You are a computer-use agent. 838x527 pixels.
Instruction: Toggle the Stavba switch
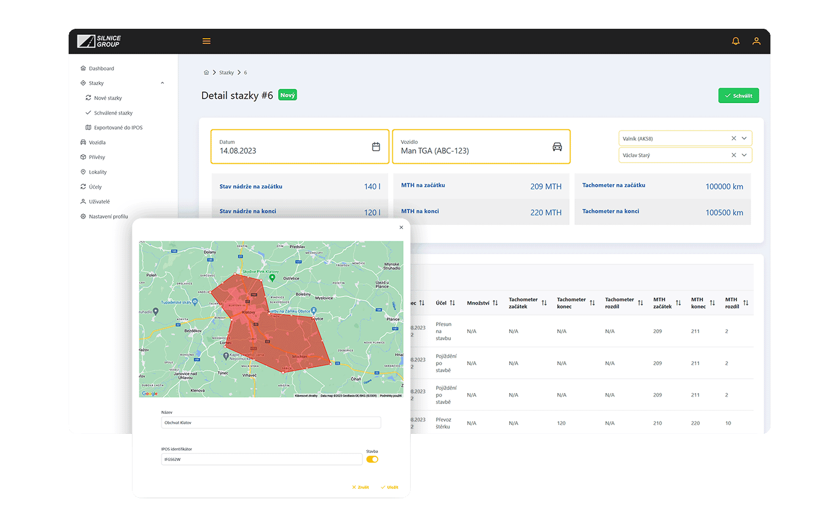click(x=372, y=459)
